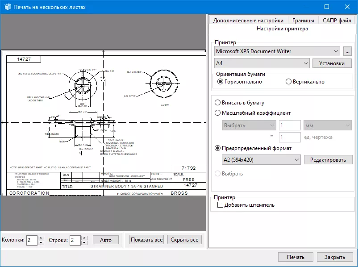Decrease the Колонки value with down arrow

tap(41, 242)
